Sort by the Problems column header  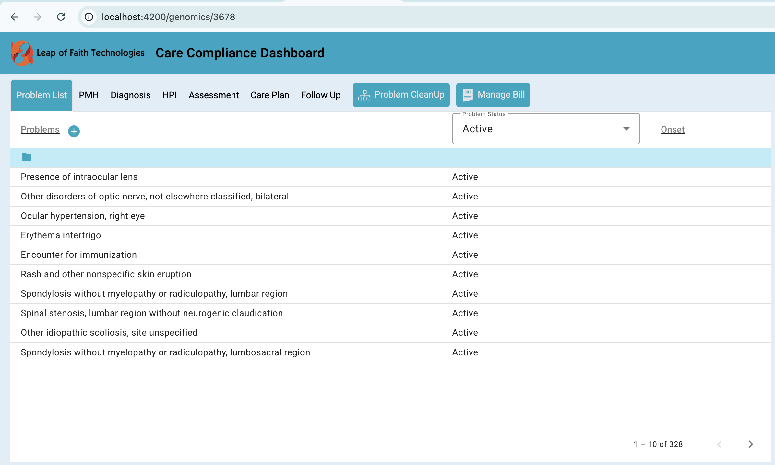tap(40, 129)
